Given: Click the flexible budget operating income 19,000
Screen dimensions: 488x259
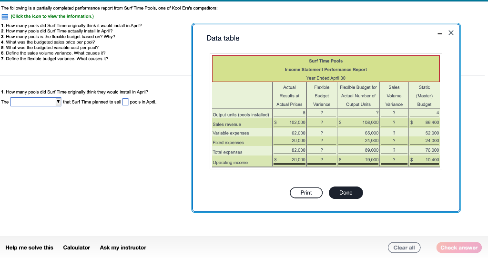Looking at the screenshot, I should [372, 160].
